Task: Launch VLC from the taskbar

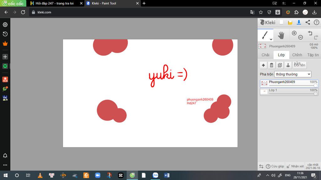Action: click(40, 175)
